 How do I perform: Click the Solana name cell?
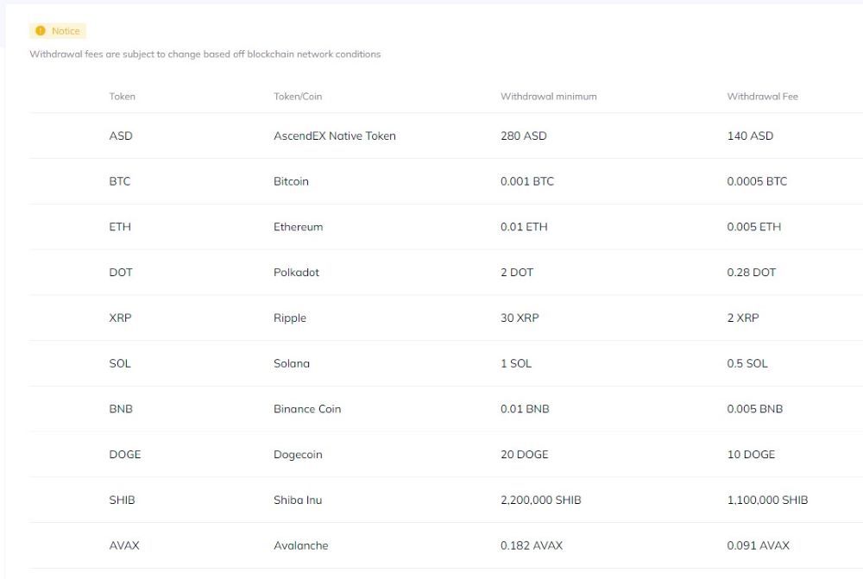click(291, 364)
